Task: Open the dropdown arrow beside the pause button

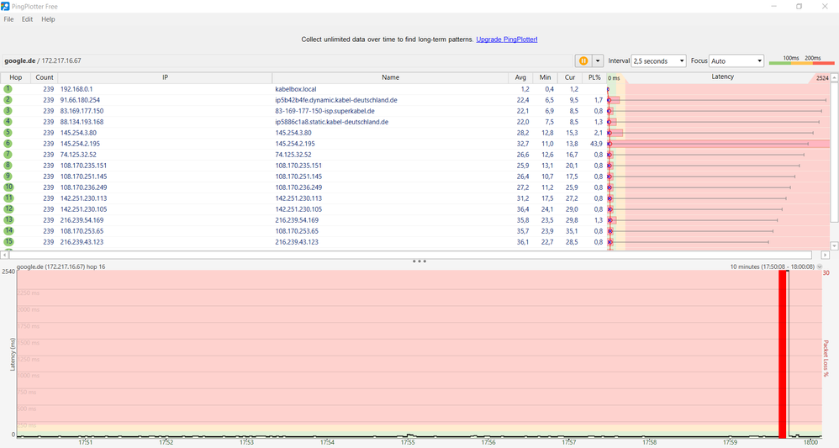Action: pyautogui.click(x=598, y=61)
